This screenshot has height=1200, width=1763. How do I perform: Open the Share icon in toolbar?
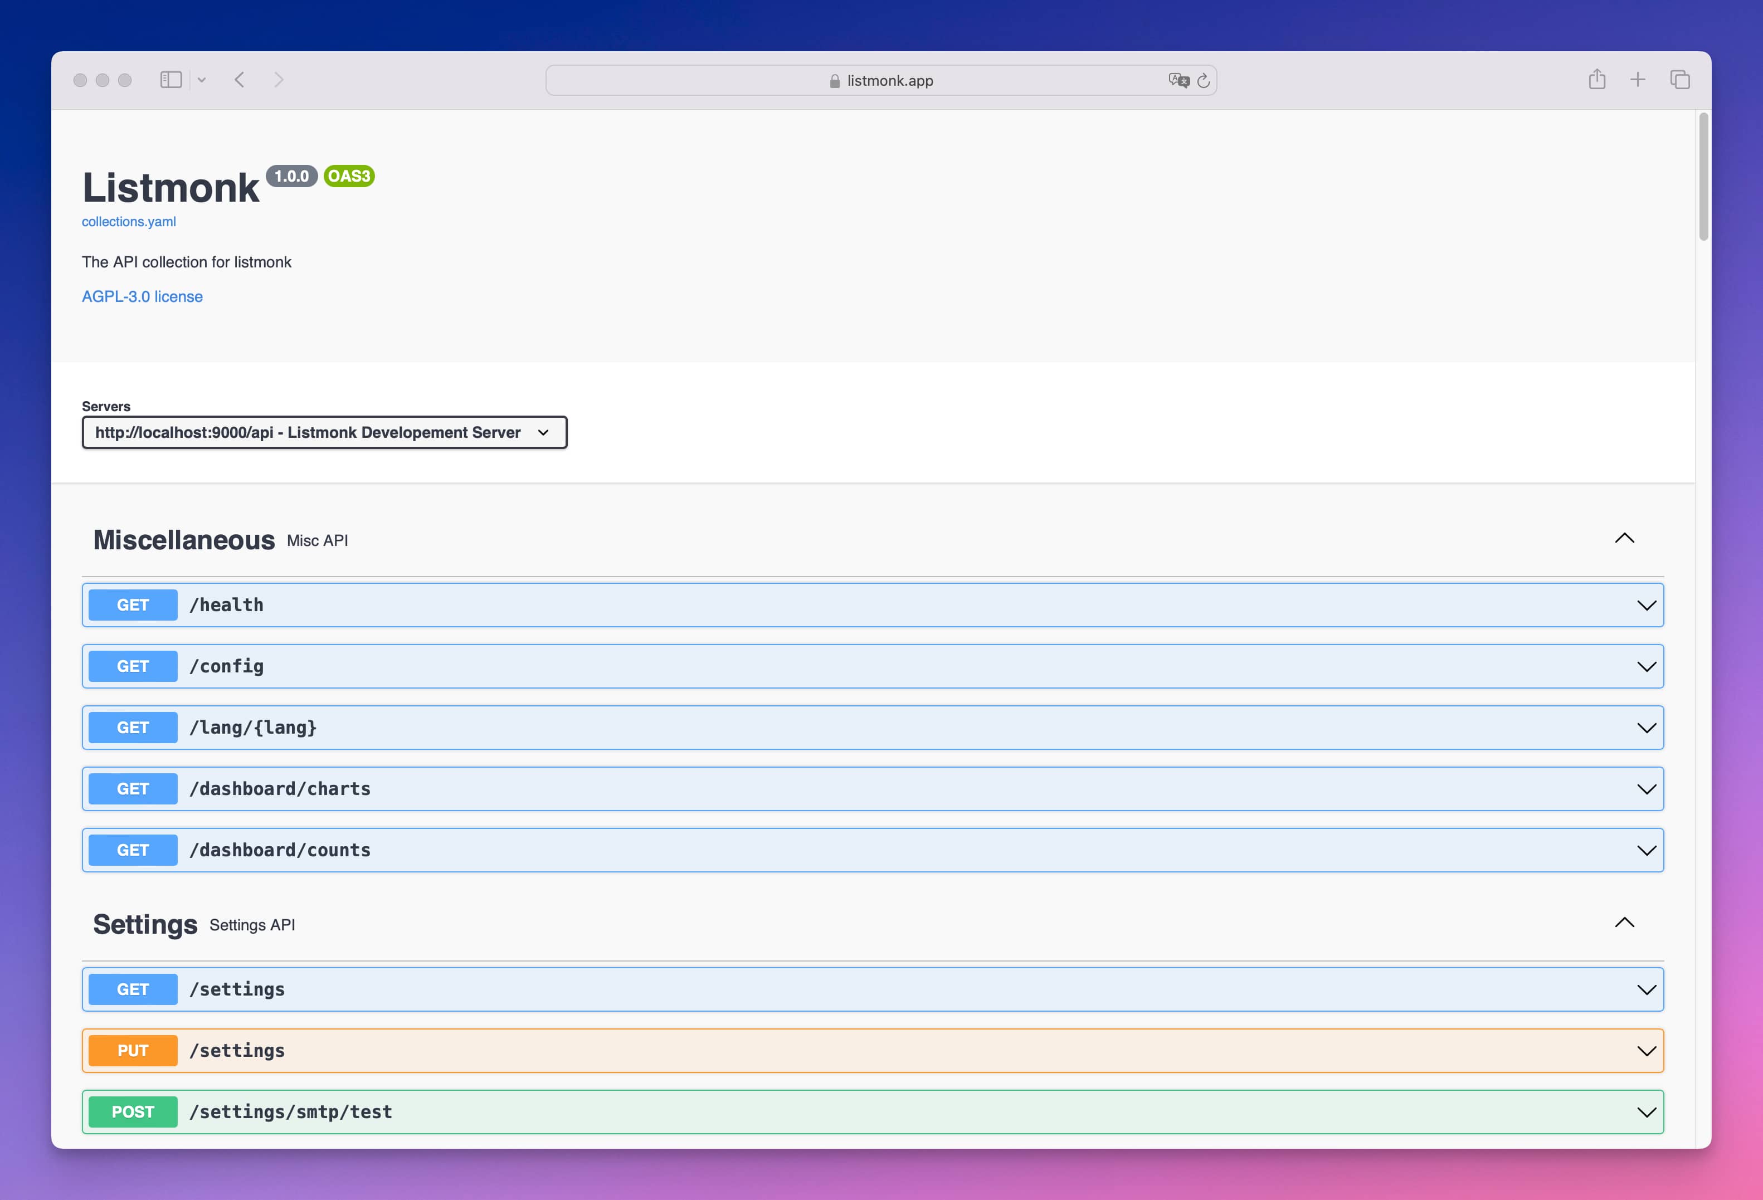click(x=1597, y=80)
